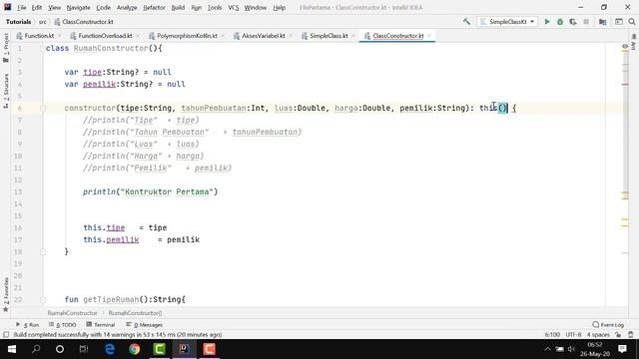The height and width of the screenshot is (359, 639).
Task: Click the Search Everywhere magnifier icon
Action: [x=632, y=22]
